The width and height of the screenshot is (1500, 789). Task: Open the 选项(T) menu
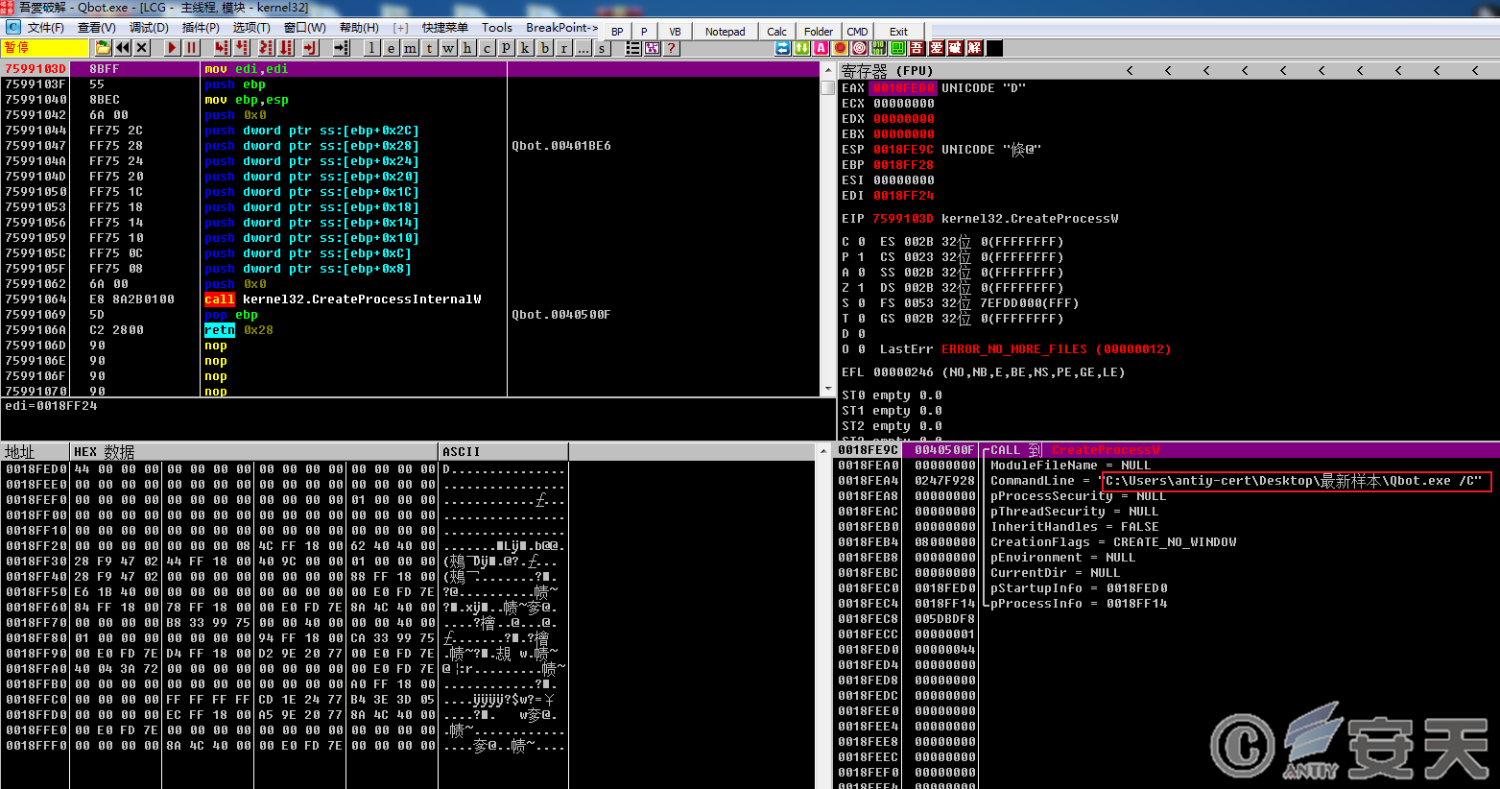click(251, 28)
